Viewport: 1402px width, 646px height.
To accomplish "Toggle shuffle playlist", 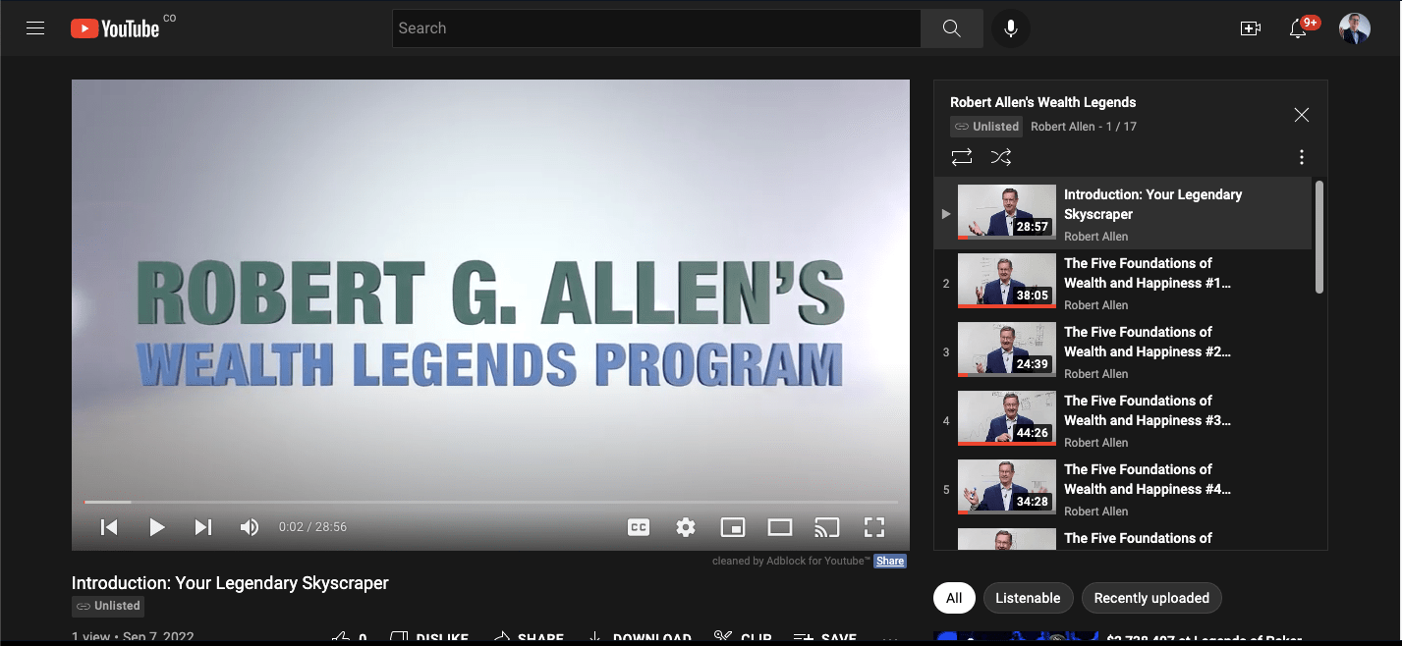I will pos(1001,157).
